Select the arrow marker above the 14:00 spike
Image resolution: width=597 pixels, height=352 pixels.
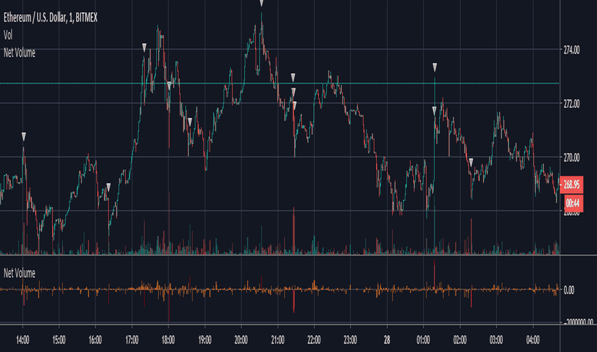click(x=24, y=136)
